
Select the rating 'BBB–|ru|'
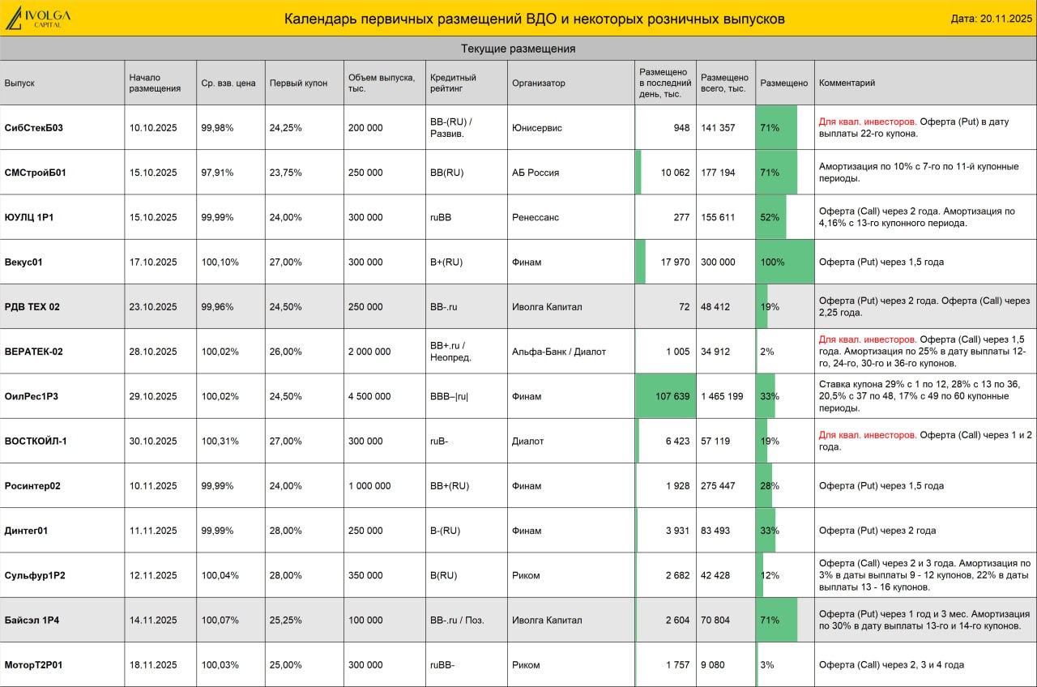point(450,396)
